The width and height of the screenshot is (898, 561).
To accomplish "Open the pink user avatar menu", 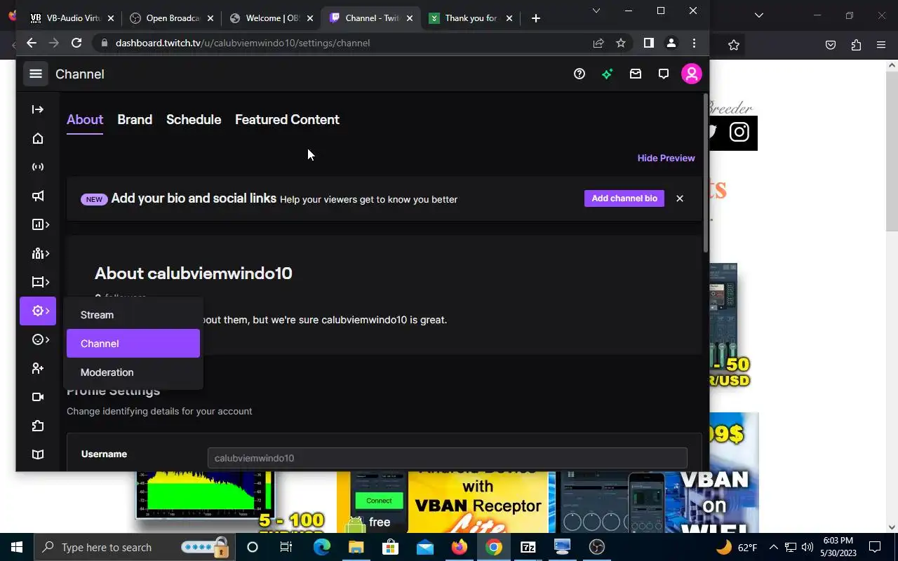I will pos(692,74).
